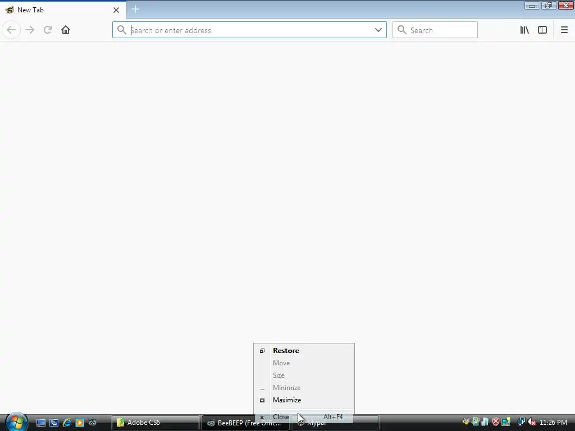Minimize the browser window

click(x=532, y=6)
